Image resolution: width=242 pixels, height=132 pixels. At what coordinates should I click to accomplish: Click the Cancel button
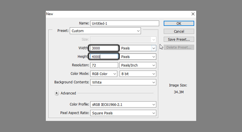click(179, 31)
